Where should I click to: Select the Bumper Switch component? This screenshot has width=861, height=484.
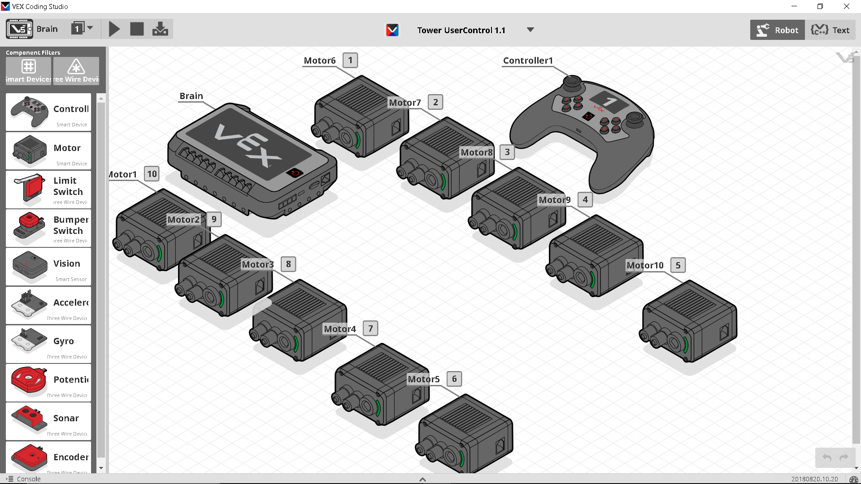pos(48,228)
